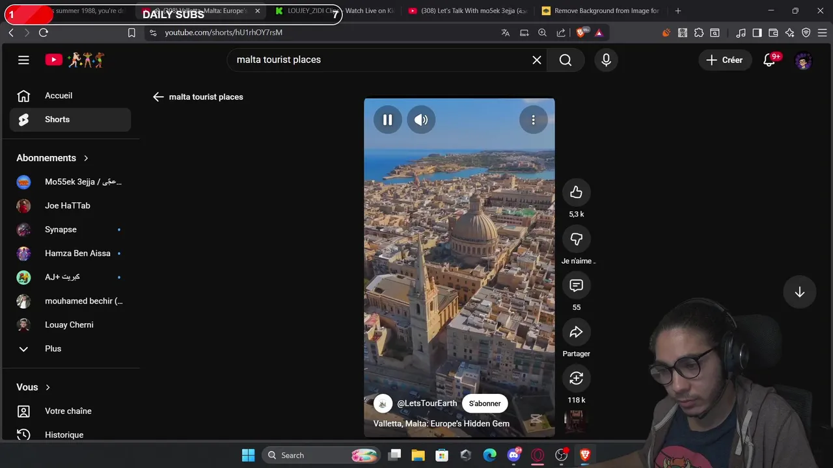This screenshot has width=833, height=468.
Task: Go to next Short with down arrow
Action: click(x=800, y=292)
